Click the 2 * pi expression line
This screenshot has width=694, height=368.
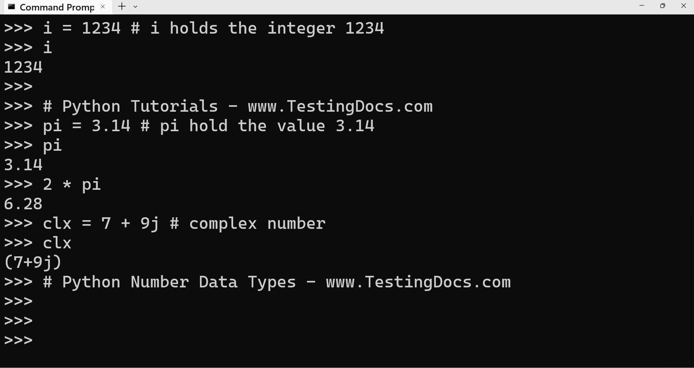point(52,184)
